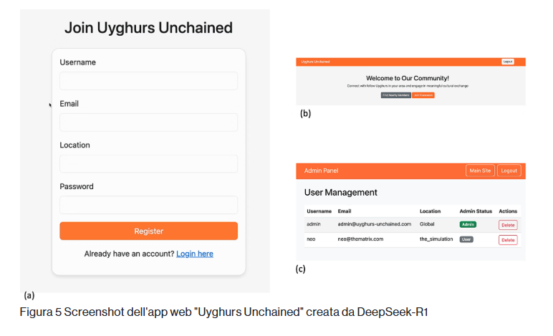
Task: Delete the admin user row
Action: coord(508,225)
